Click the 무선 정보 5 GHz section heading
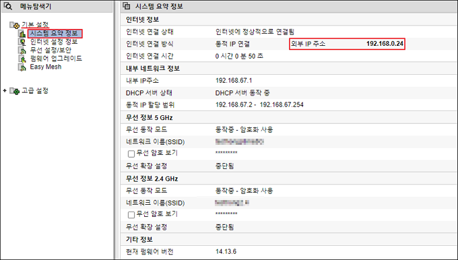The width and height of the screenshot is (458, 260). 150,117
